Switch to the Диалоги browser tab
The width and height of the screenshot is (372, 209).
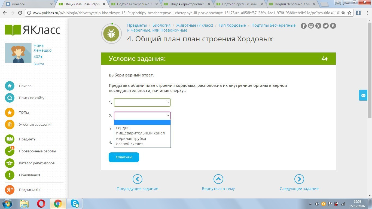pyautogui.click(x=29, y=4)
